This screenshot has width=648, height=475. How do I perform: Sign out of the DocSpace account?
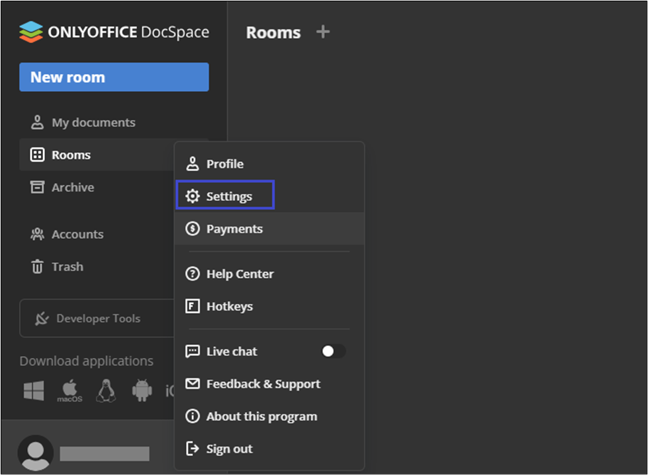[x=229, y=449]
